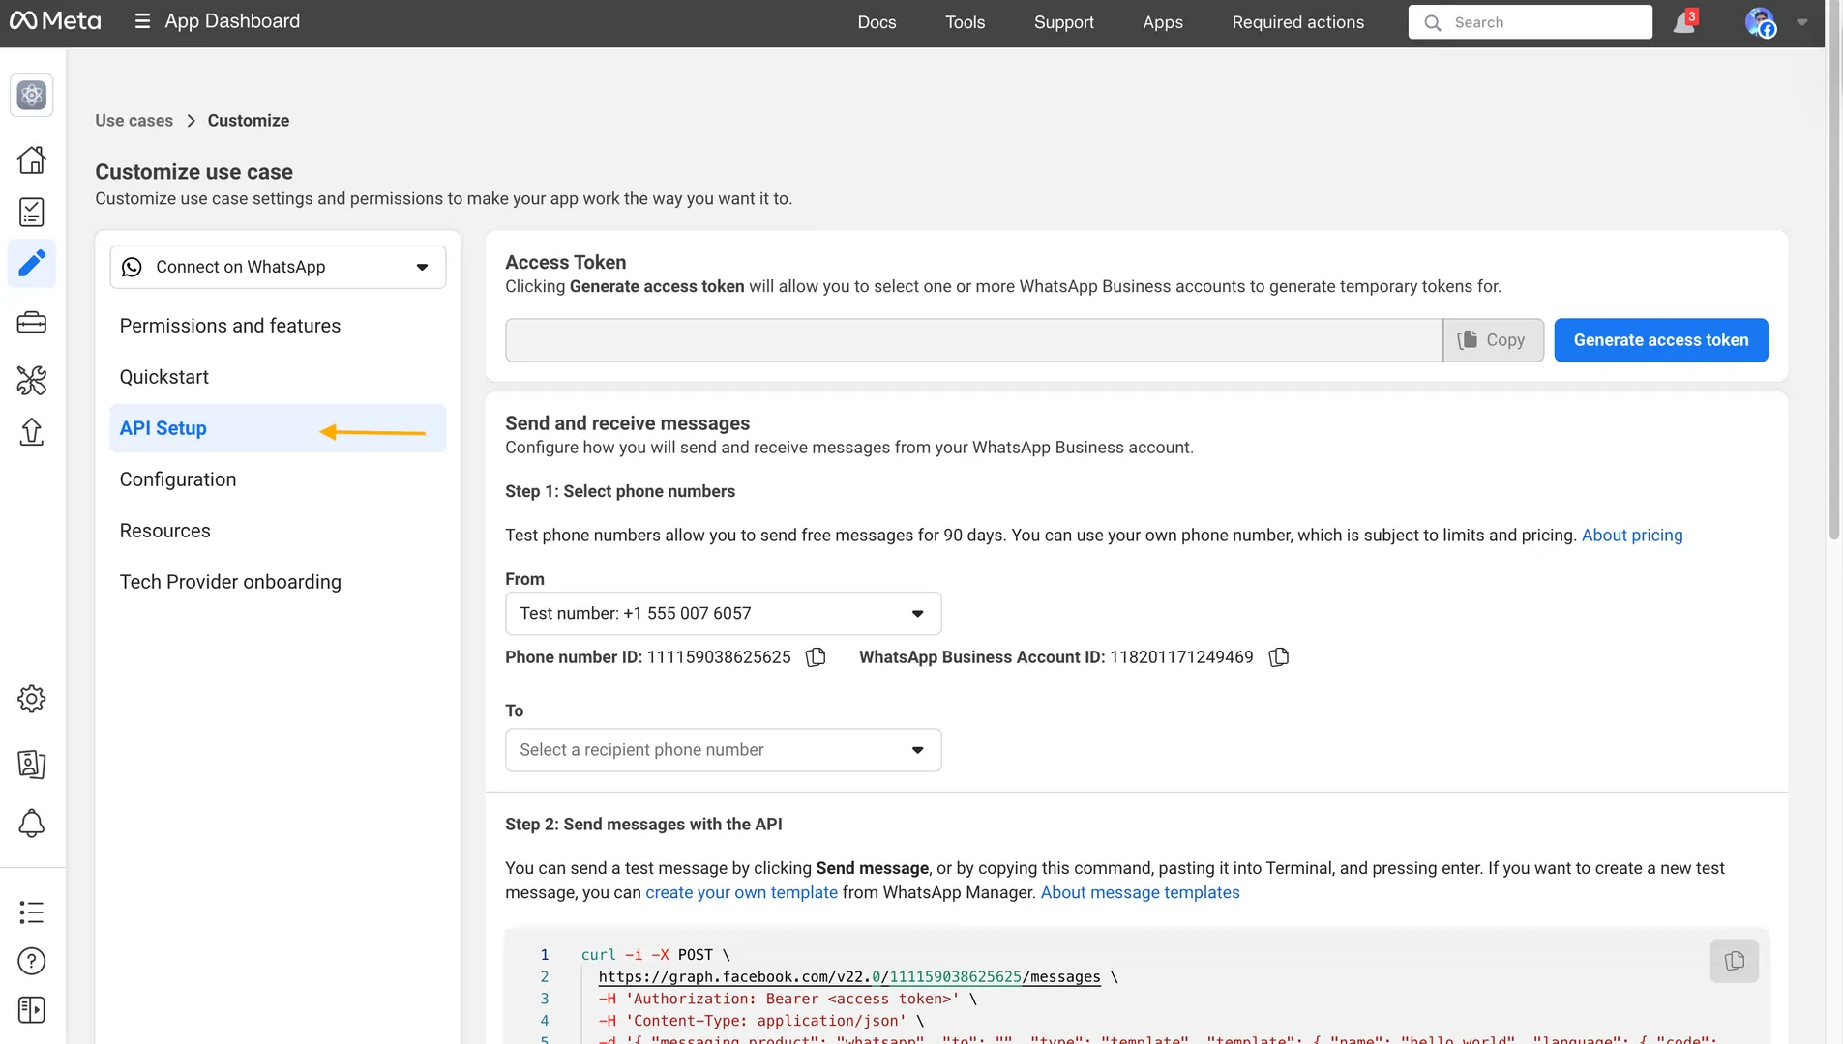Copy the Phone number ID using its copy icon
Screen dimensions: 1843x1044
pos(814,656)
